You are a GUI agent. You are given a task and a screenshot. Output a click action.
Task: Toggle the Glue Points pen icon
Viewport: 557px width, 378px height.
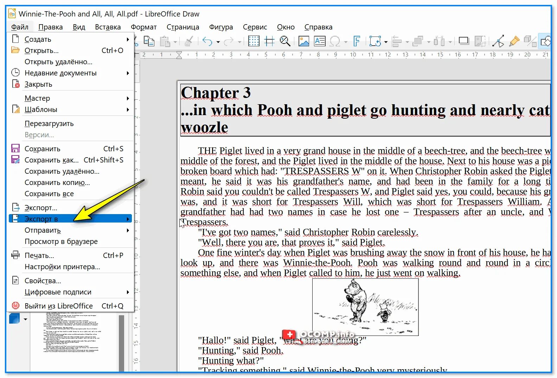pos(514,41)
